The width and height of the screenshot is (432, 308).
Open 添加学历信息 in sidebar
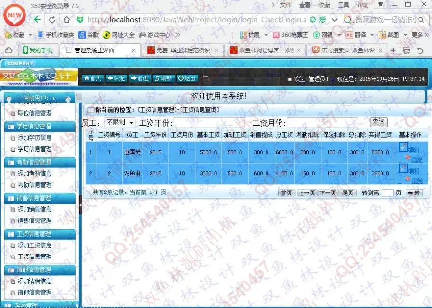pyautogui.click(x=35, y=138)
